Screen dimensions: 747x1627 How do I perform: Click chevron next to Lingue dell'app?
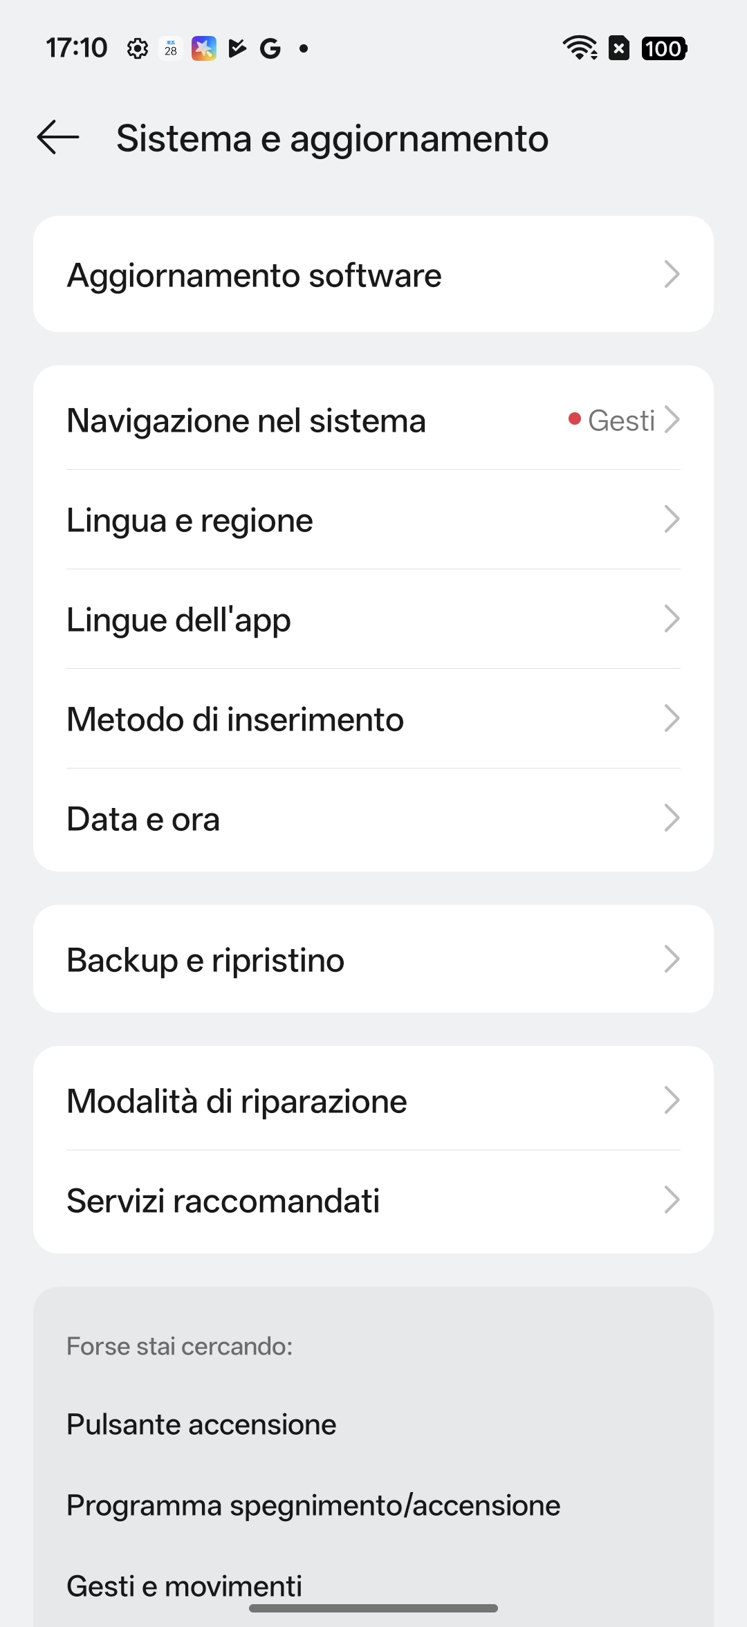(671, 619)
